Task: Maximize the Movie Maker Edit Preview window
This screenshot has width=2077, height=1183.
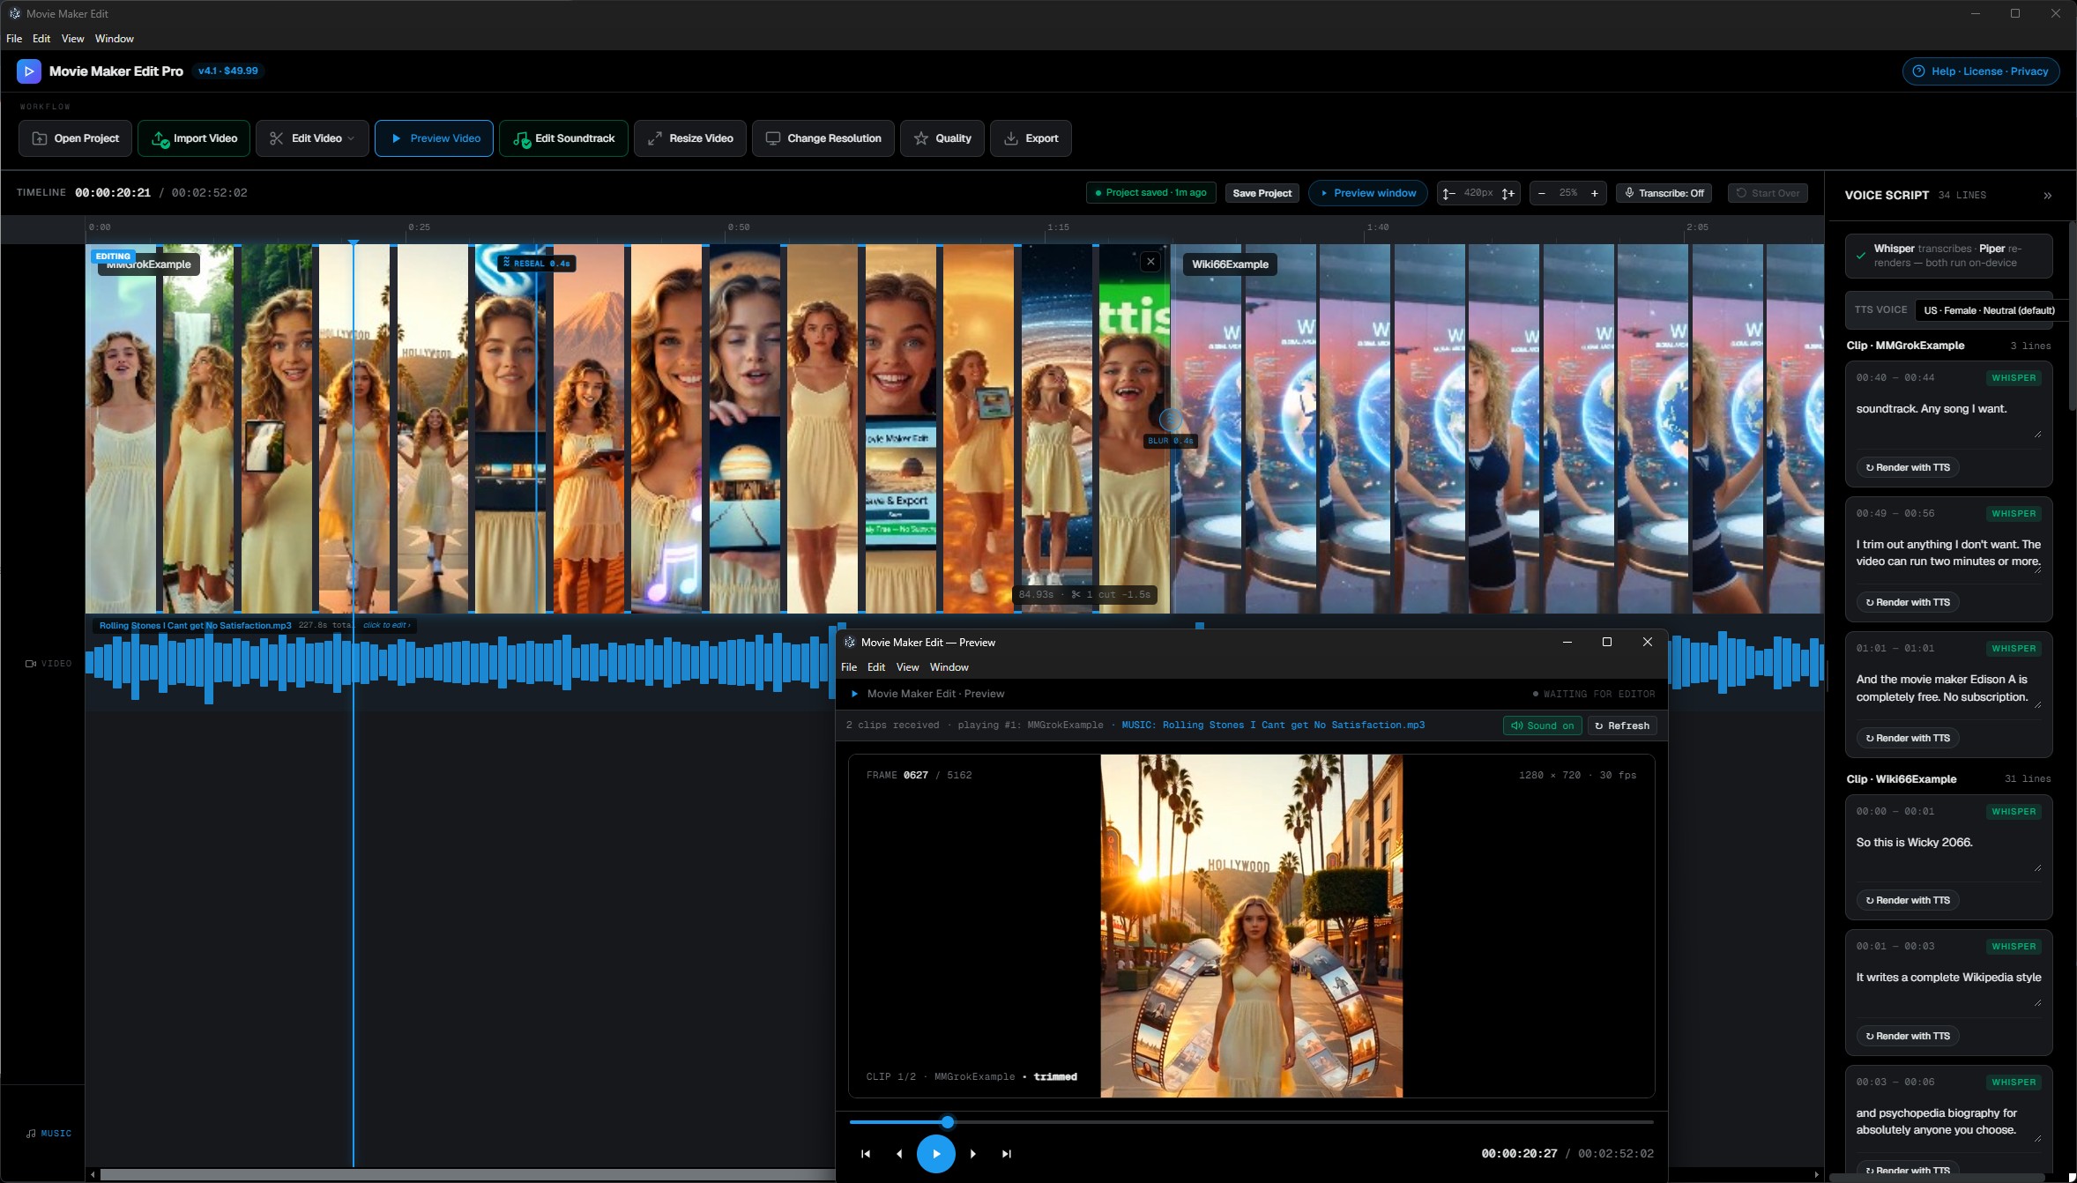Action: [x=1606, y=642]
